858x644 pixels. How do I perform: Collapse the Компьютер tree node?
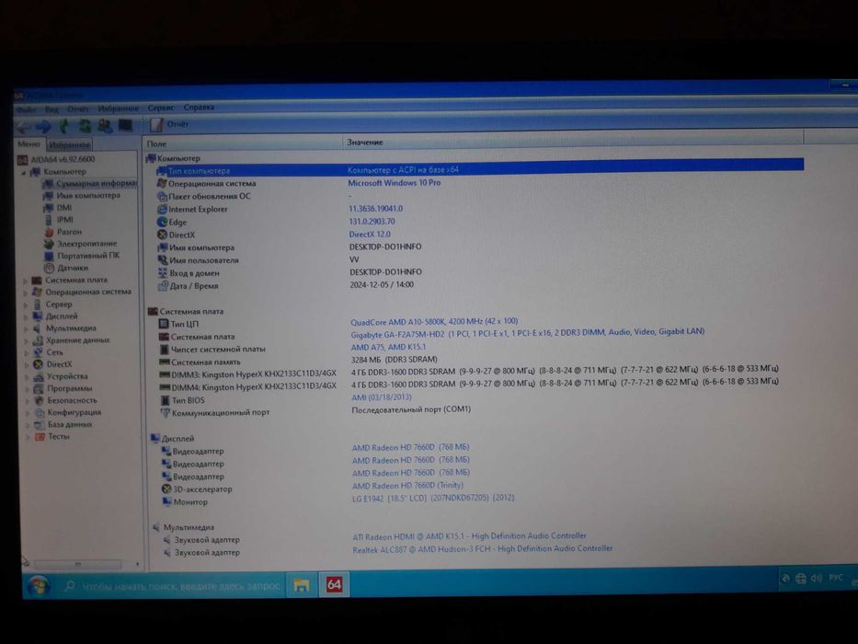point(24,173)
